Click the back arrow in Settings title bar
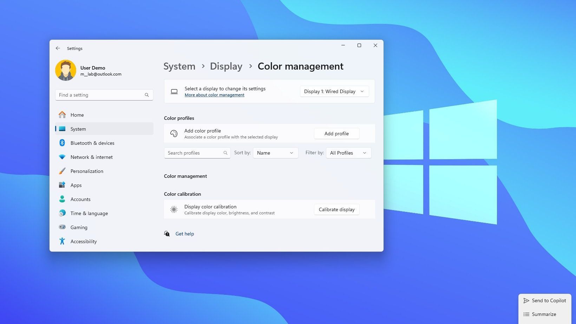 (58, 48)
